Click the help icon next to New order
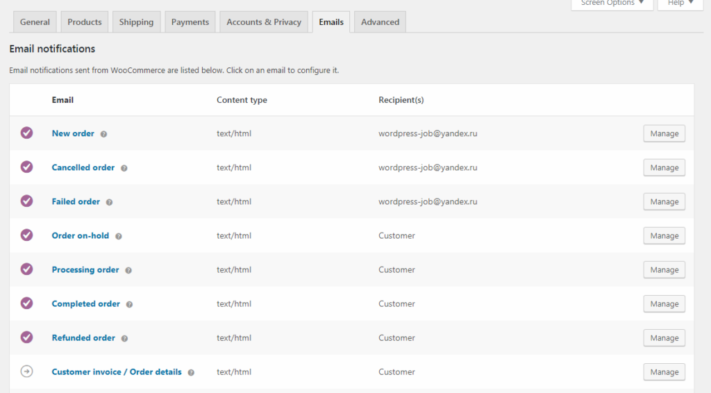This screenshot has width=711, height=393. tap(103, 134)
